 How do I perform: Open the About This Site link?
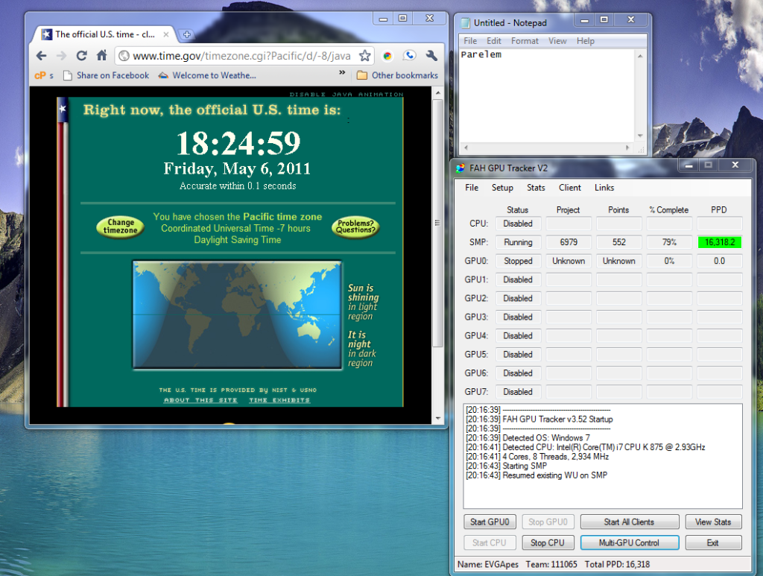pos(200,400)
